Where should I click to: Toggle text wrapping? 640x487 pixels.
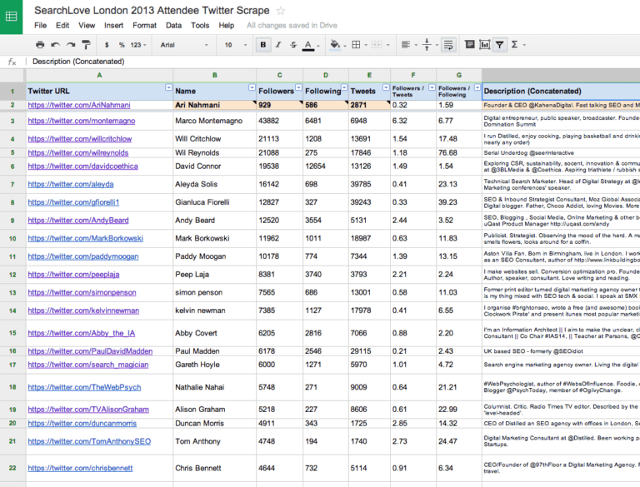tap(448, 45)
